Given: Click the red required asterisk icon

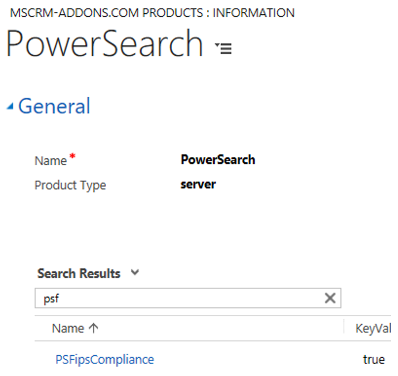Looking at the screenshot, I should pyautogui.click(x=73, y=156).
